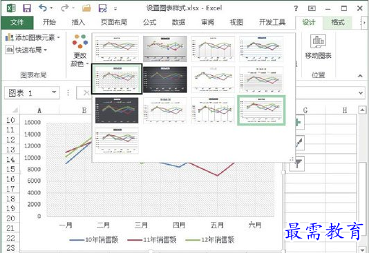The image size is (369, 253).
Task: Click the 移动图表 button
Action: (x=318, y=46)
